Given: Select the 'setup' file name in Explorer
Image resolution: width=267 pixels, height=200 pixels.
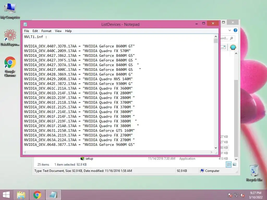Looking at the screenshot, I should tap(89, 159).
